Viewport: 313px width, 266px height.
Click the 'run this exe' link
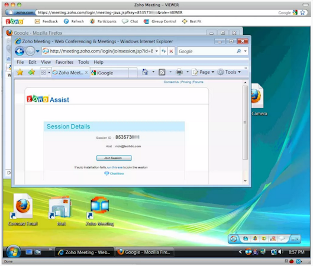(x=115, y=167)
